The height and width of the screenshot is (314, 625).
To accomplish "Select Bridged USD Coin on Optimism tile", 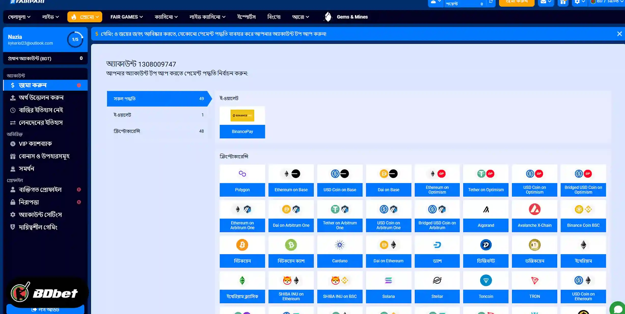I will point(583,180).
